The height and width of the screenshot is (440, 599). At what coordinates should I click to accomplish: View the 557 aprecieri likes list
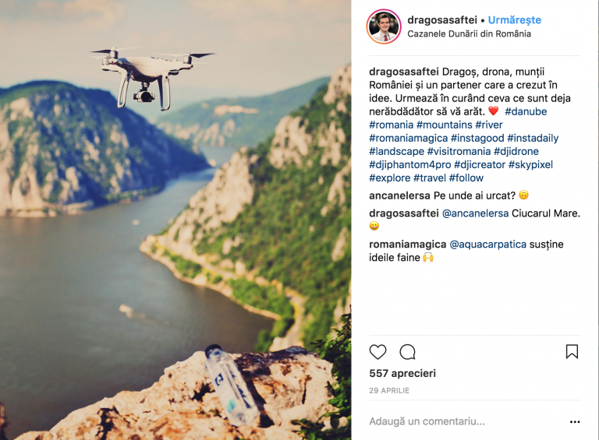(402, 373)
